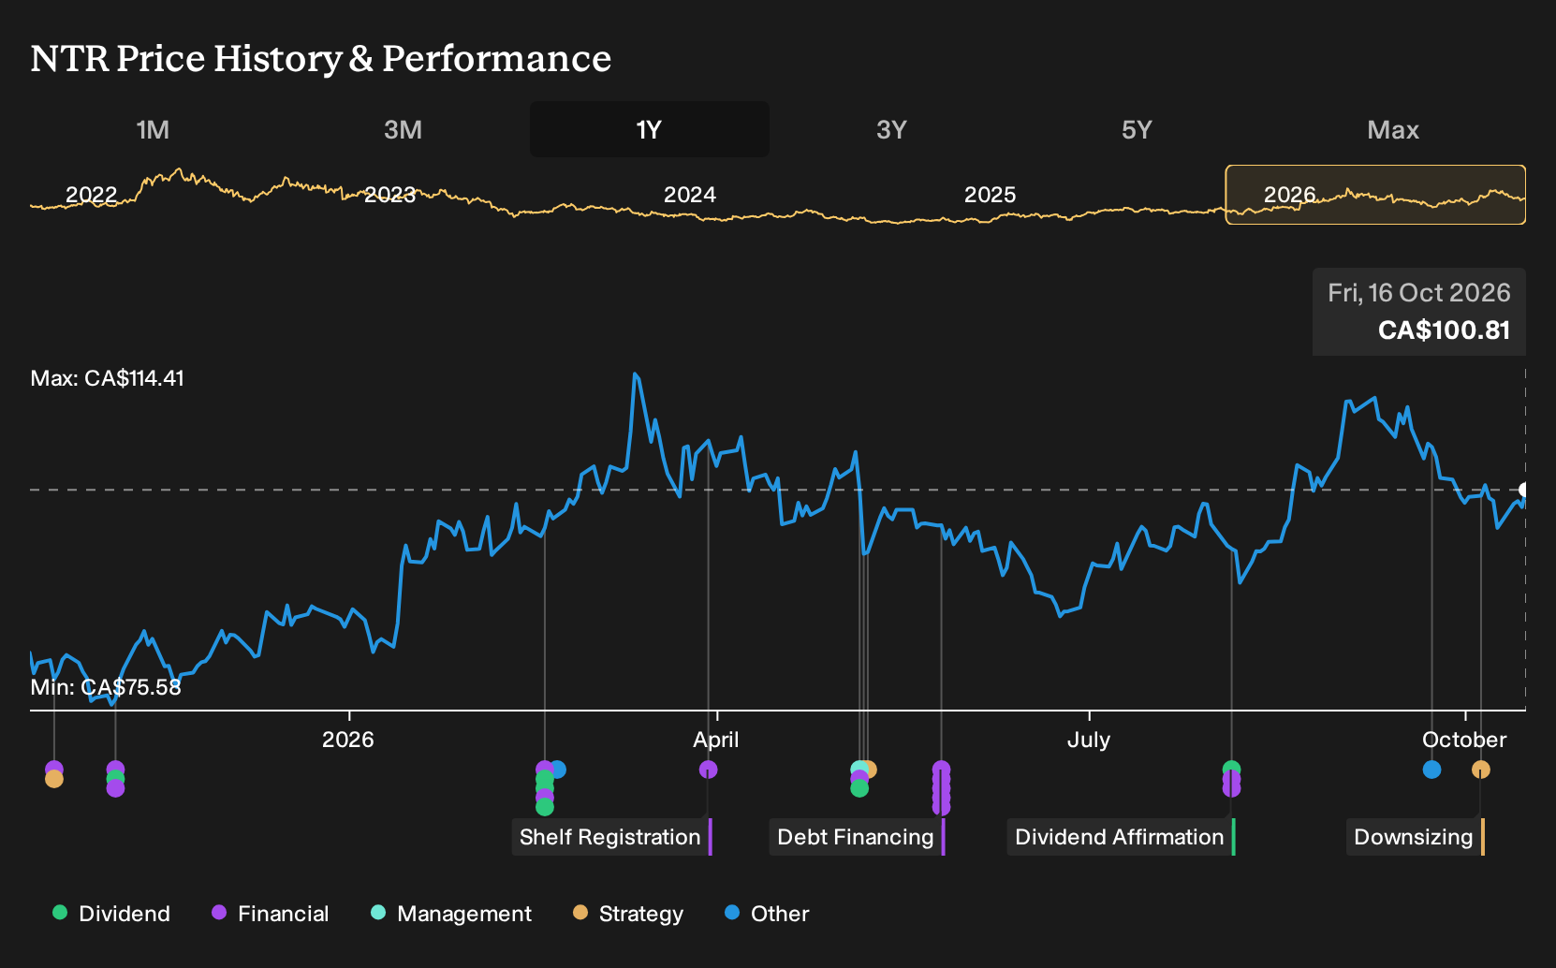
Task: Click the 2025 label on overview chart
Action: coord(990,195)
